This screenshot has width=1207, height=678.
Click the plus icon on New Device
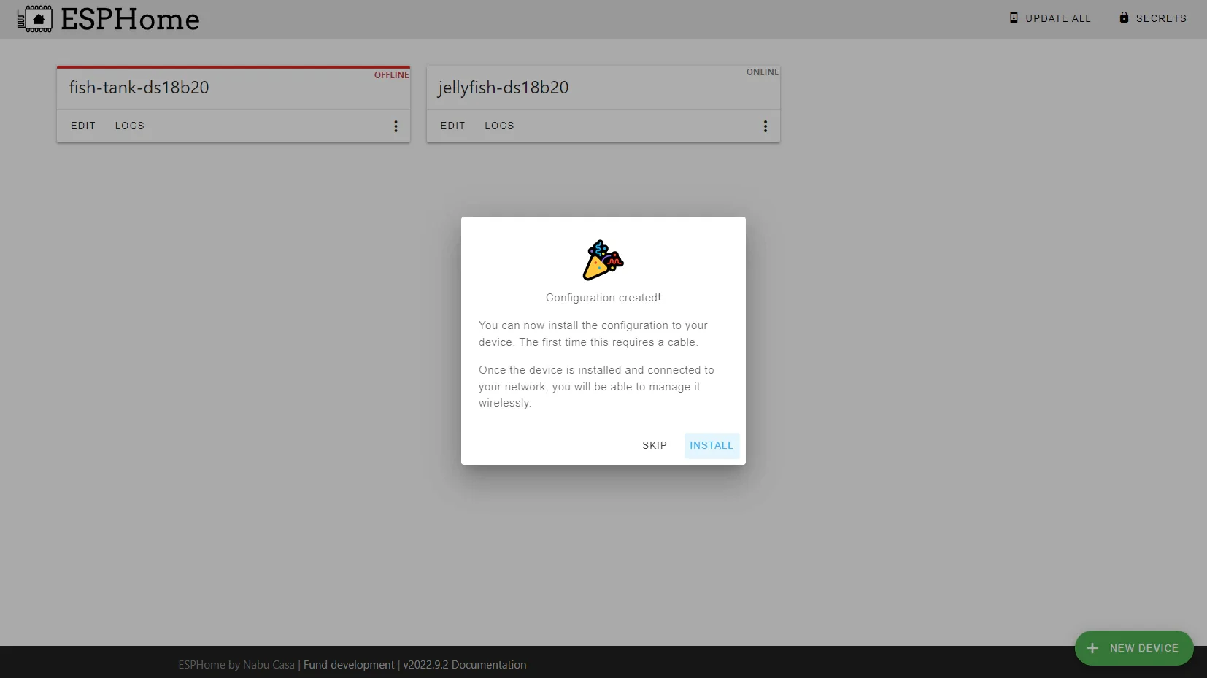tap(1092, 648)
